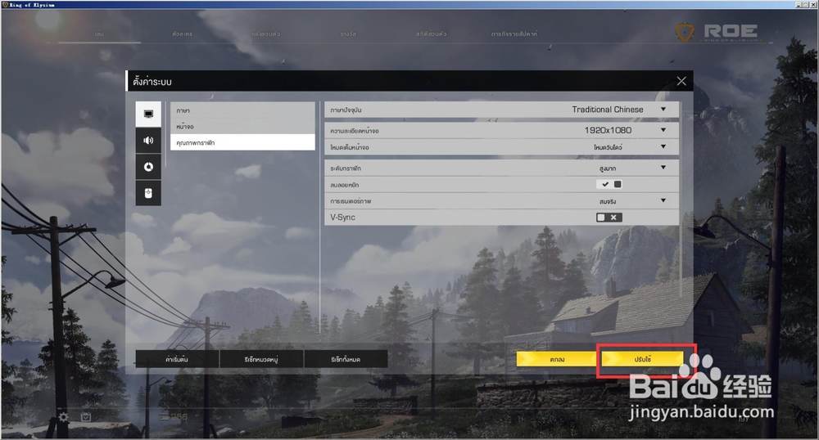Click the ROE logo in the header
The width and height of the screenshot is (819, 440).
[720, 33]
